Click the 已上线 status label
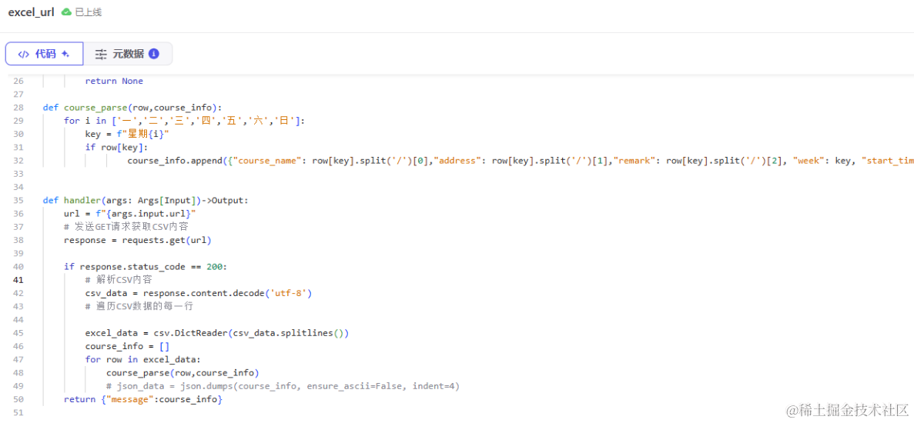This screenshot has height=423, width=914. pos(88,12)
